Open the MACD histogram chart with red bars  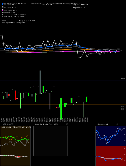[x=15, y=156]
